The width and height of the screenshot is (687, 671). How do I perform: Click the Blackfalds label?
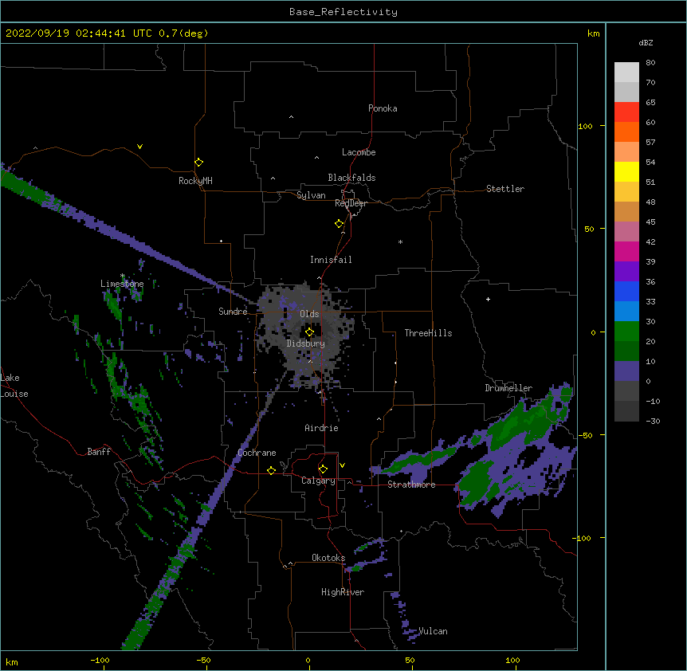coord(351,178)
